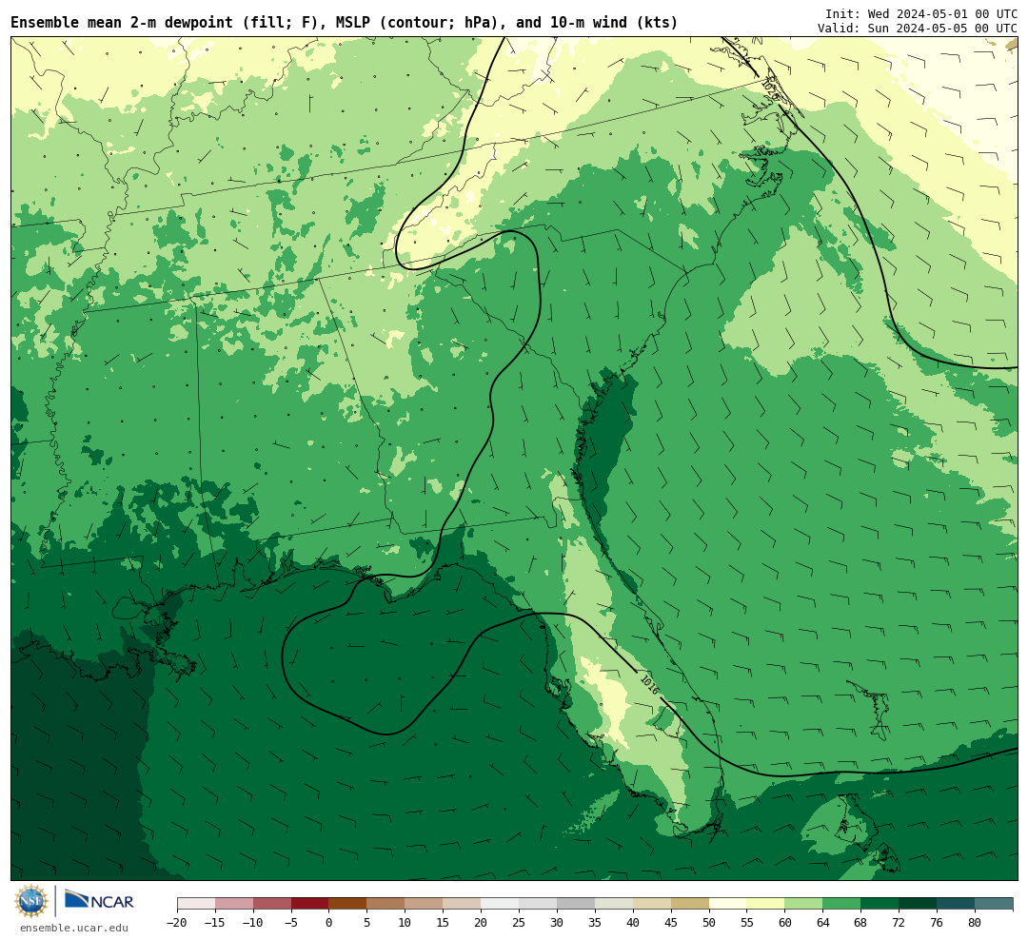Select the map title about ensemble mean dewpoint
The width and height of the screenshot is (1028, 940).
pos(345,23)
